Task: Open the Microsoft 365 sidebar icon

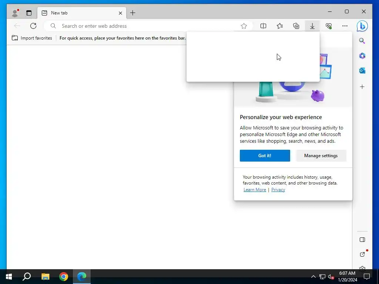Action: 362,56
